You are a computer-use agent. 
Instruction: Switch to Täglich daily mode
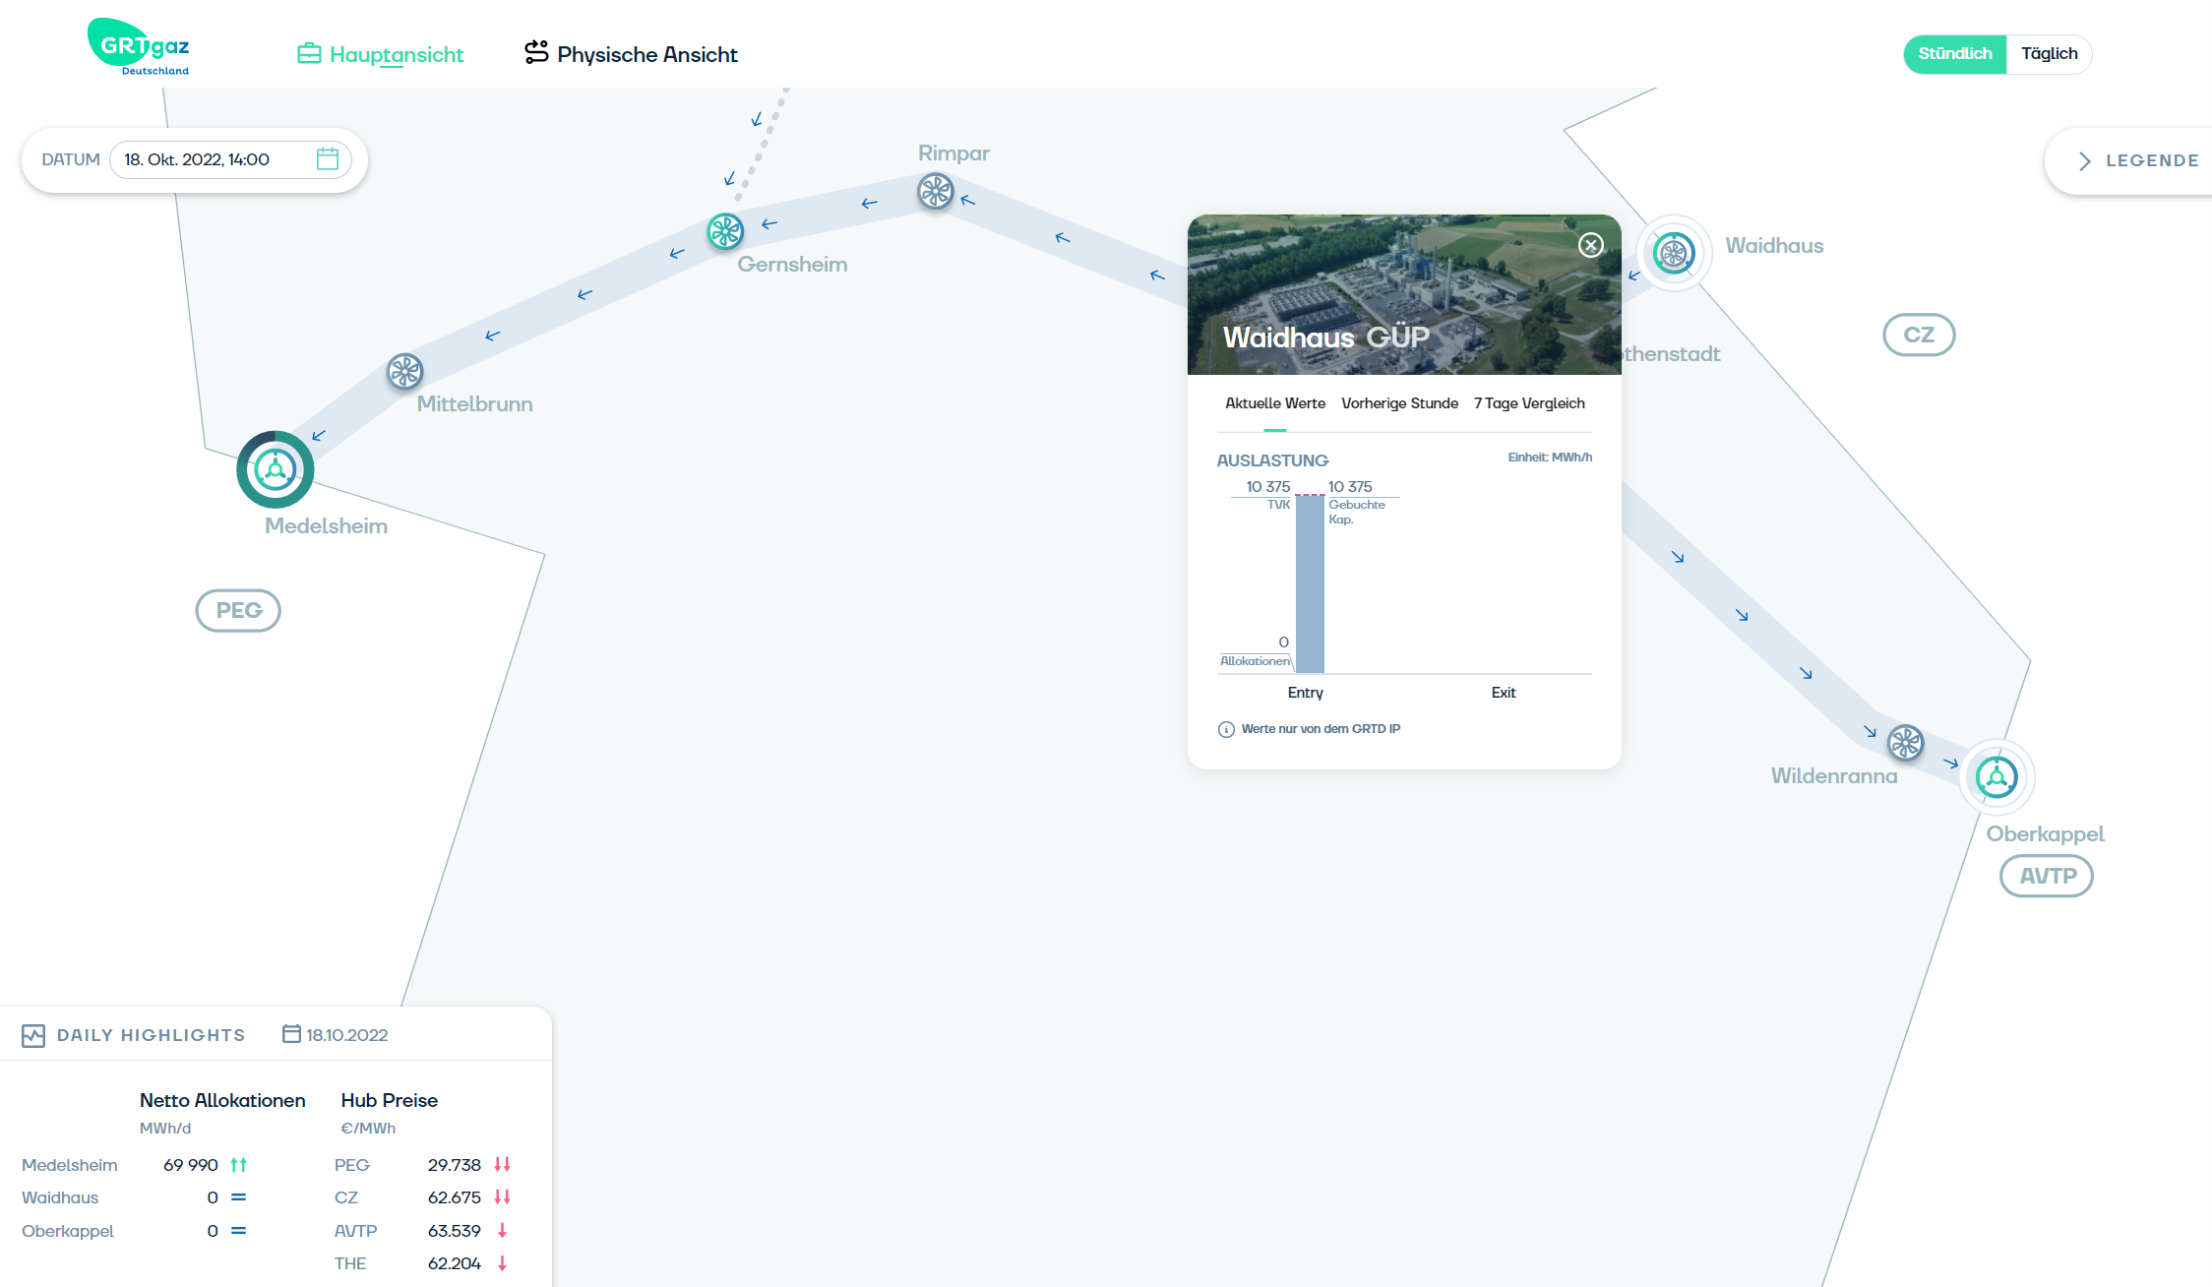2049,54
